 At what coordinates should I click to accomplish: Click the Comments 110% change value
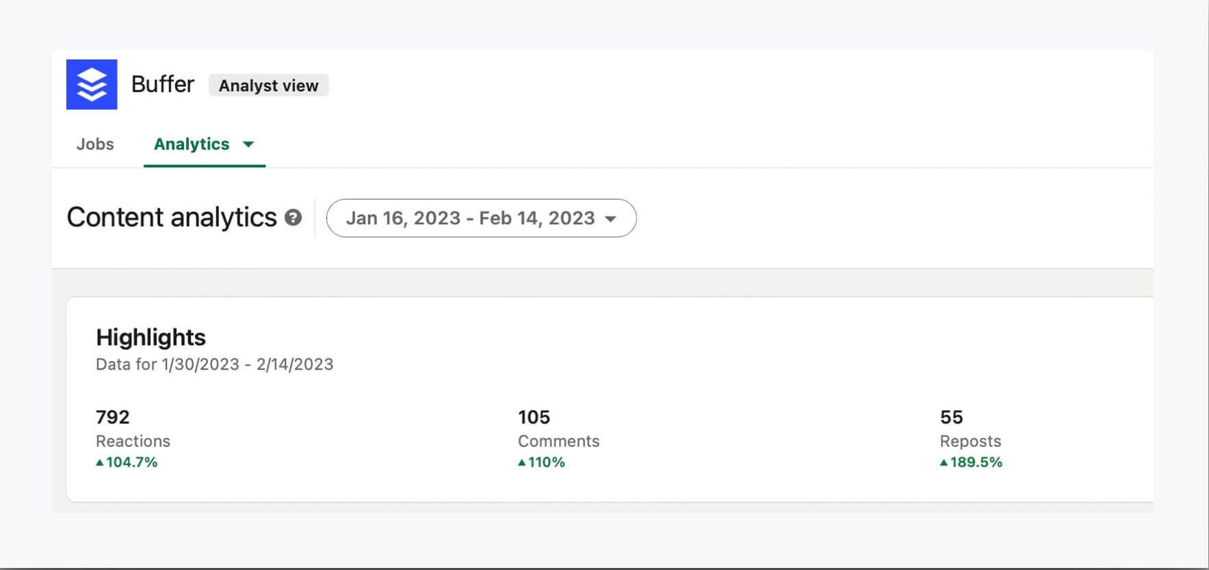coord(547,463)
